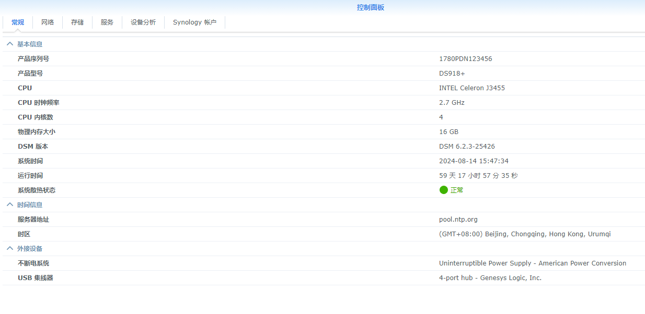Click the core count value 4
Screen dimensions: 645x314
coord(441,117)
